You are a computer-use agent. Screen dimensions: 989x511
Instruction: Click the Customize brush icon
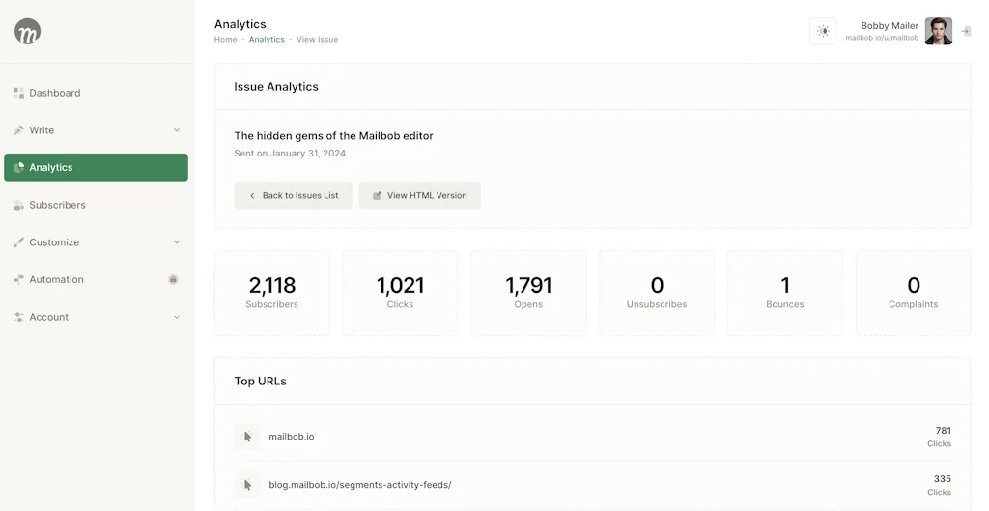tap(18, 242)
